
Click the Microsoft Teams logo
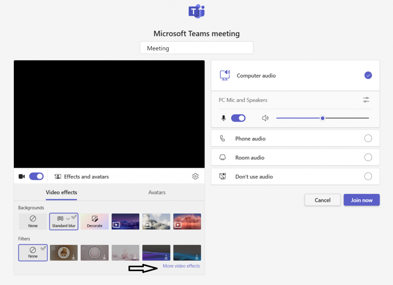196,12
